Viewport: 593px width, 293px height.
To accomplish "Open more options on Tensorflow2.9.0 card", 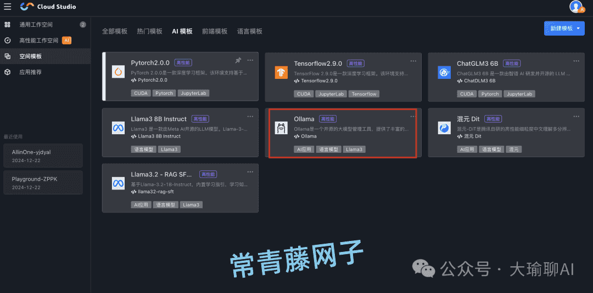I will click(x=413, y=61).
